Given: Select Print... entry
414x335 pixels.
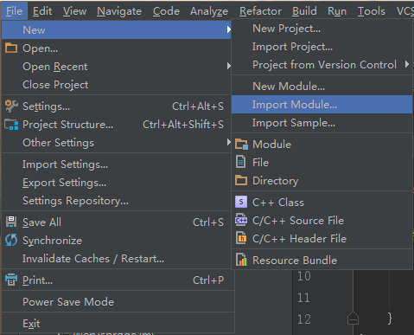Looking at the screenshot, I should (118, 280).
